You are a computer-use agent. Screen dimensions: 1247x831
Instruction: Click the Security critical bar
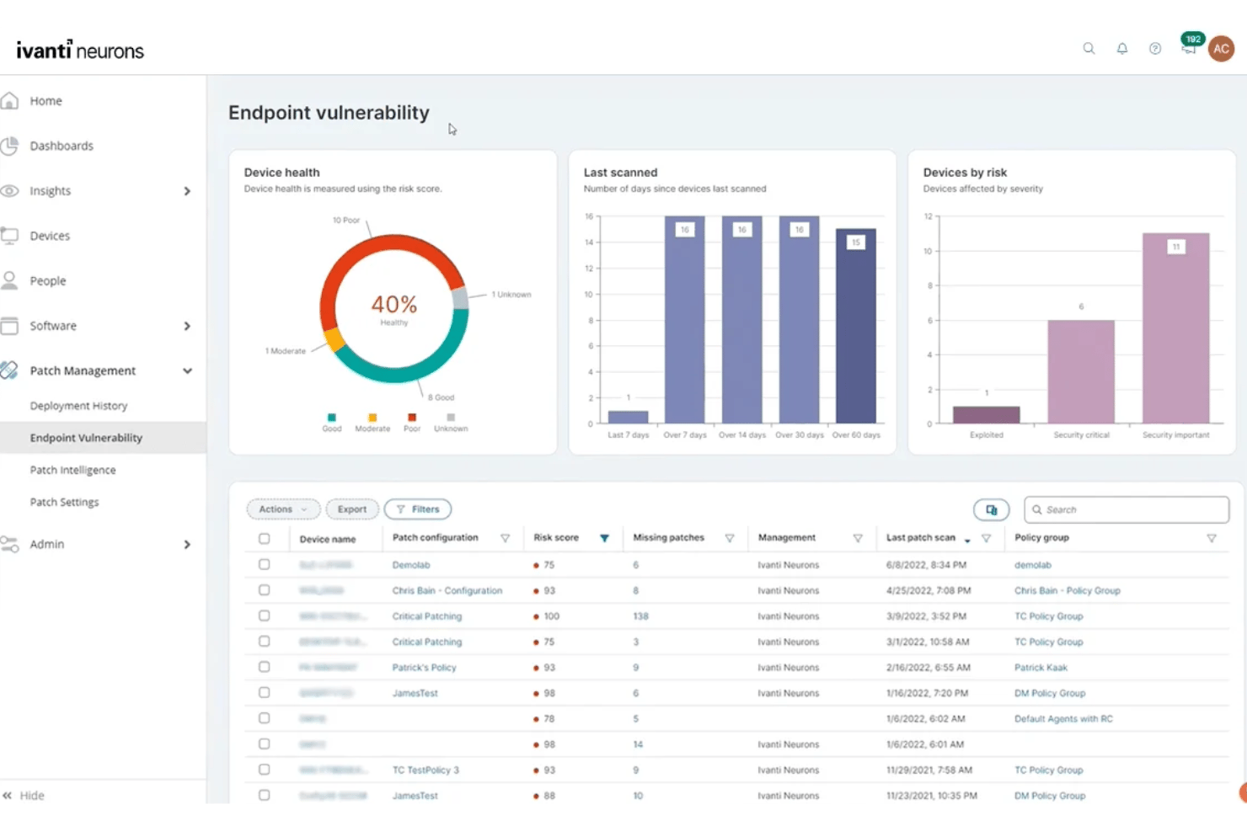(1081, 371)
